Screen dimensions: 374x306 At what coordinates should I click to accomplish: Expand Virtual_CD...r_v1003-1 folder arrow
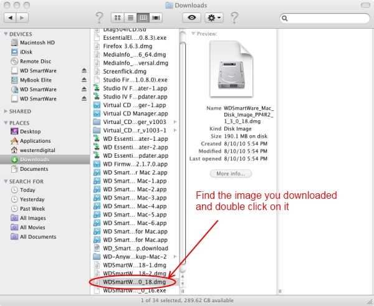[x=175, y=130]
